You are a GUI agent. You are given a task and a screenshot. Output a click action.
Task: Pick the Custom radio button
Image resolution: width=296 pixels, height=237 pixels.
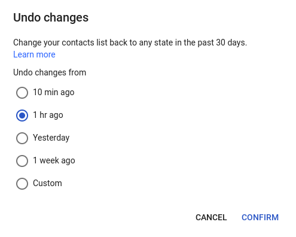click(22, 184)
